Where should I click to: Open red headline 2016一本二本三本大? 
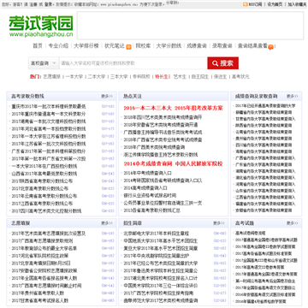click(x=148, y=108)
